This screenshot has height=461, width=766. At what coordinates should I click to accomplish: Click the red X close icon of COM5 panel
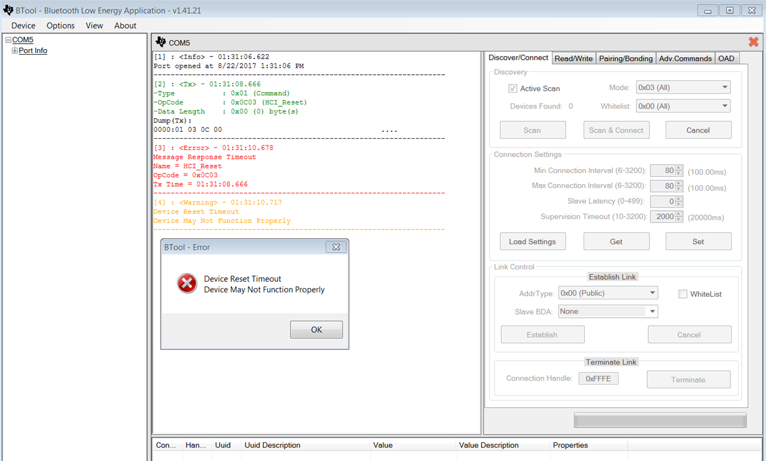[x=754, y=42]
